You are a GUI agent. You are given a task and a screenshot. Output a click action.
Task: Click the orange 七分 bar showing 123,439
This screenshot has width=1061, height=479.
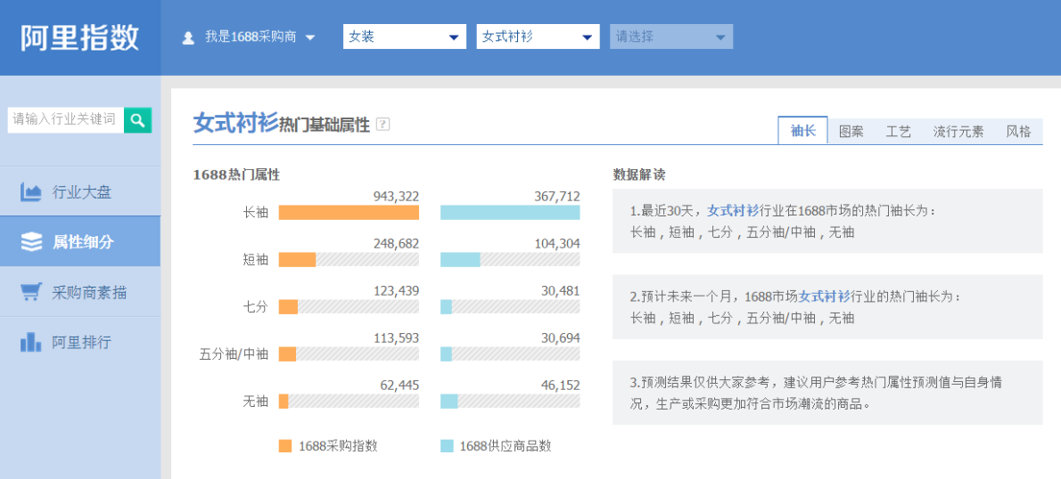[288, 307]
